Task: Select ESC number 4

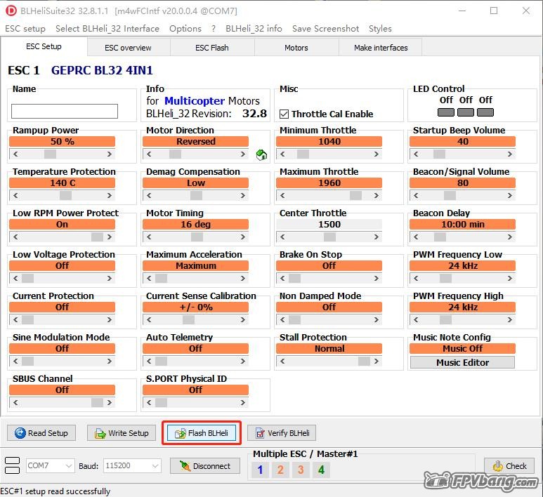Action: pos(321,470)
